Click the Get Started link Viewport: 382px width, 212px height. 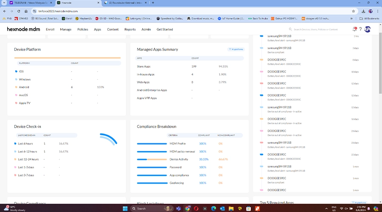(x=165, y=30)
